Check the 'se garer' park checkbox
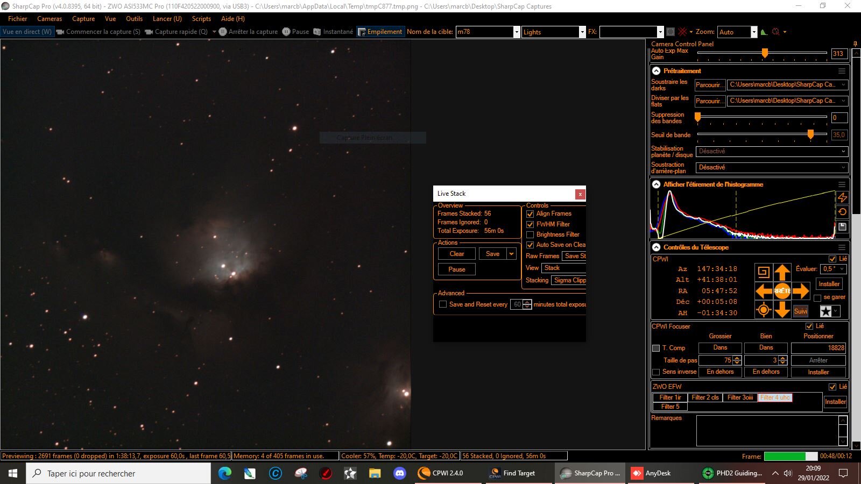861x484 pixels. [817, 297]
